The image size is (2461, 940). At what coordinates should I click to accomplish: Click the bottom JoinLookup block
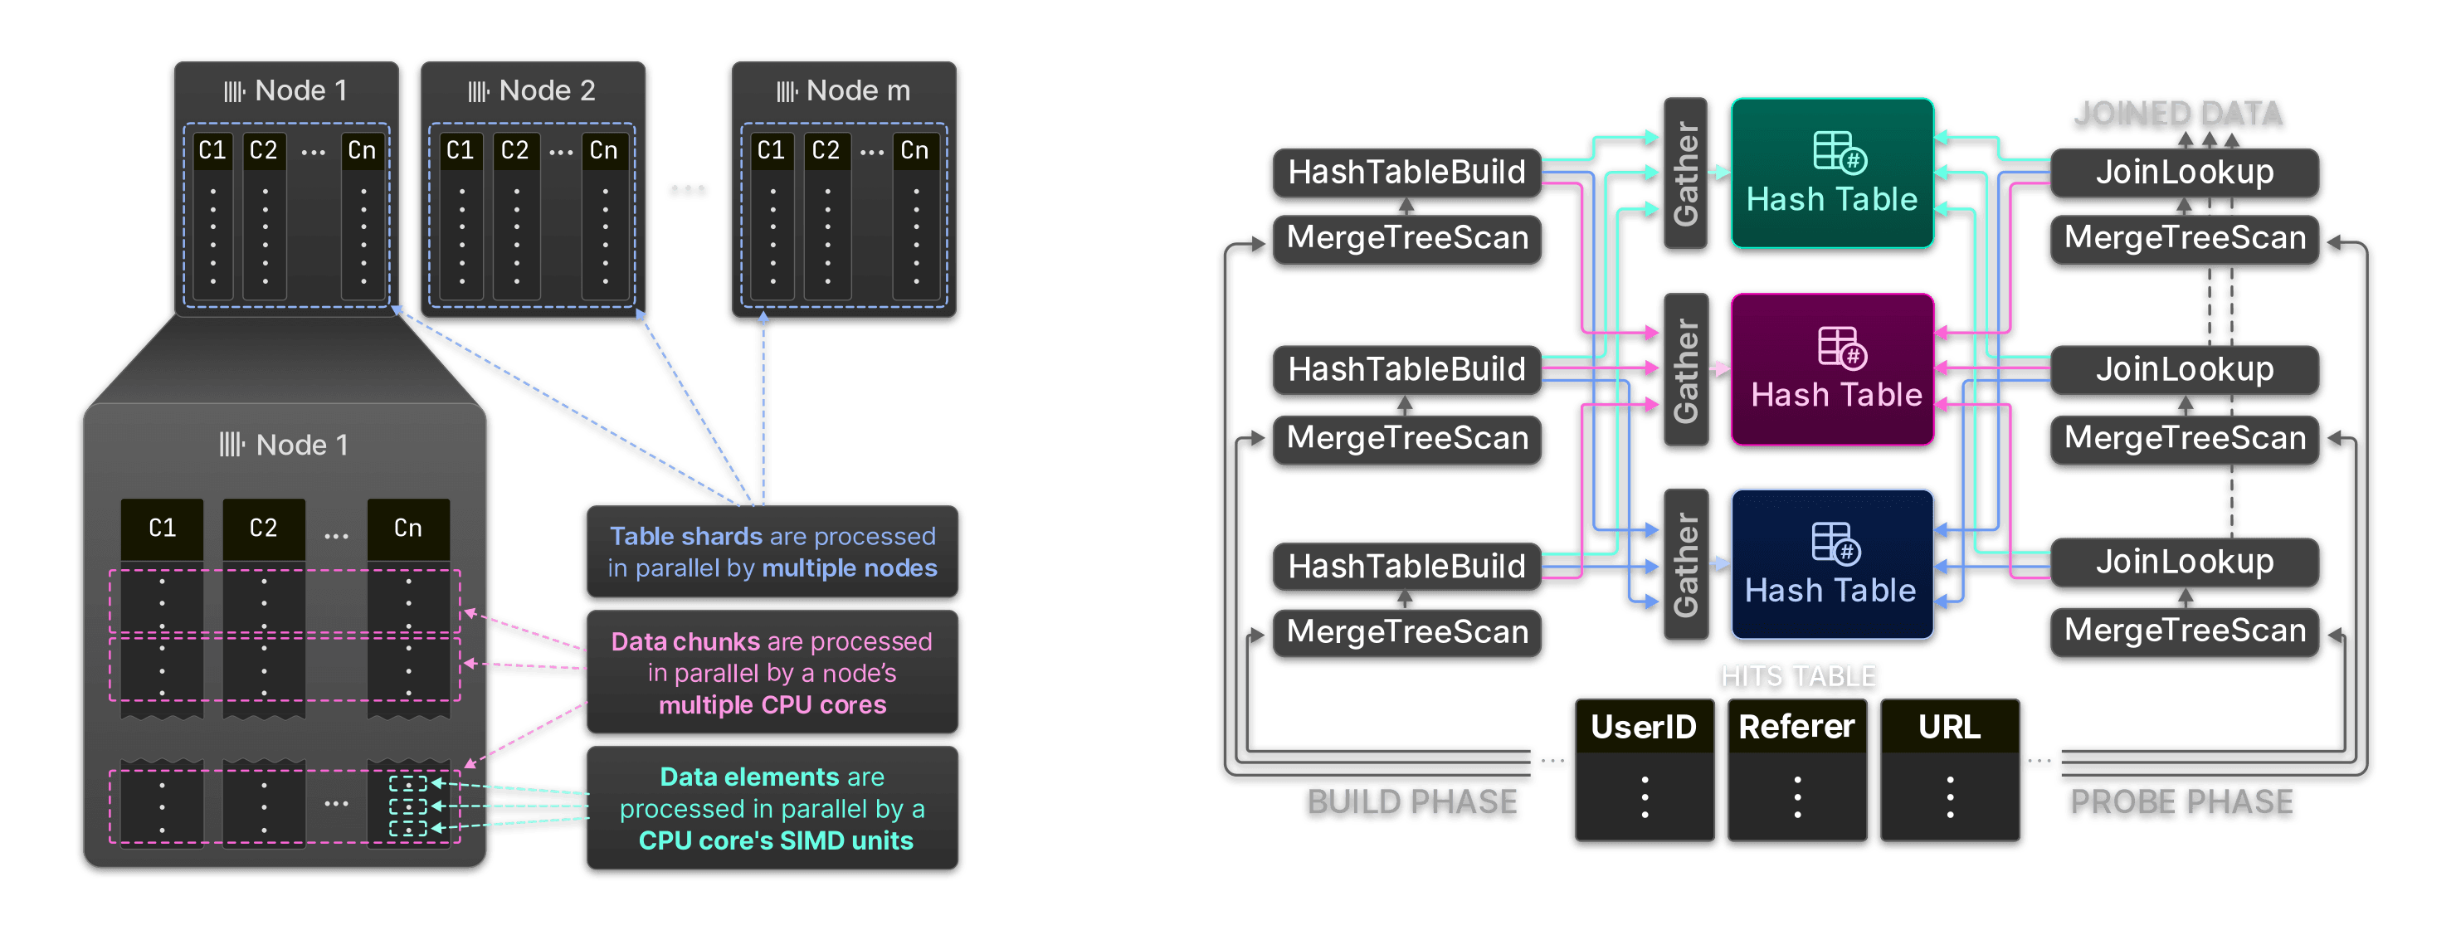(x=2184, y=563)
